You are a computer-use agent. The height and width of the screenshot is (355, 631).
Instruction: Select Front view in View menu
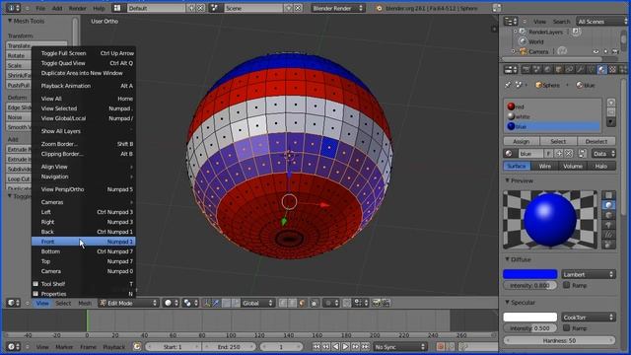(84, 242)
